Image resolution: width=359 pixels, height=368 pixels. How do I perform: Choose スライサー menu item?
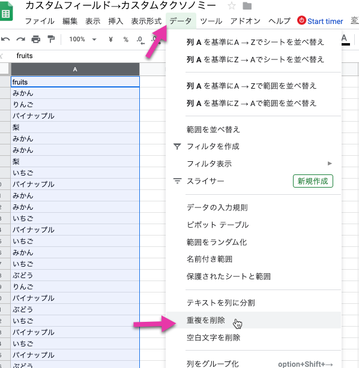[253, 181]
